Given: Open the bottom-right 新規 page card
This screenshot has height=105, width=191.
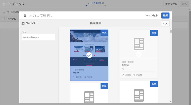Looking at the screenshot, I should click(x=139, y=92).
